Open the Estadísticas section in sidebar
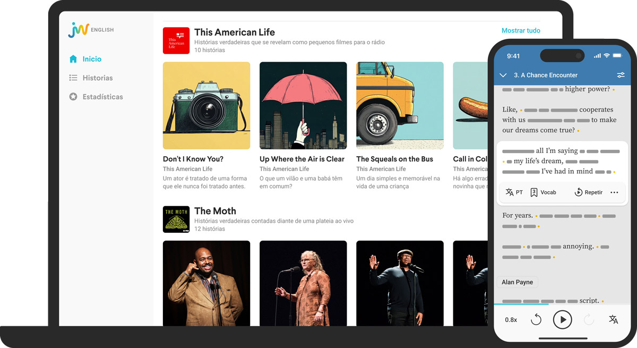The image size is (637, 348). coord(102,97)
